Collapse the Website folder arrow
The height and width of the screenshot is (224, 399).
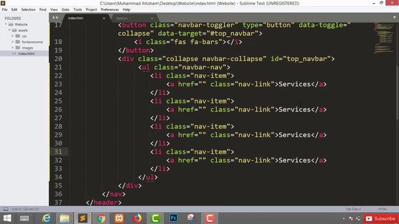tap(6, 24)
